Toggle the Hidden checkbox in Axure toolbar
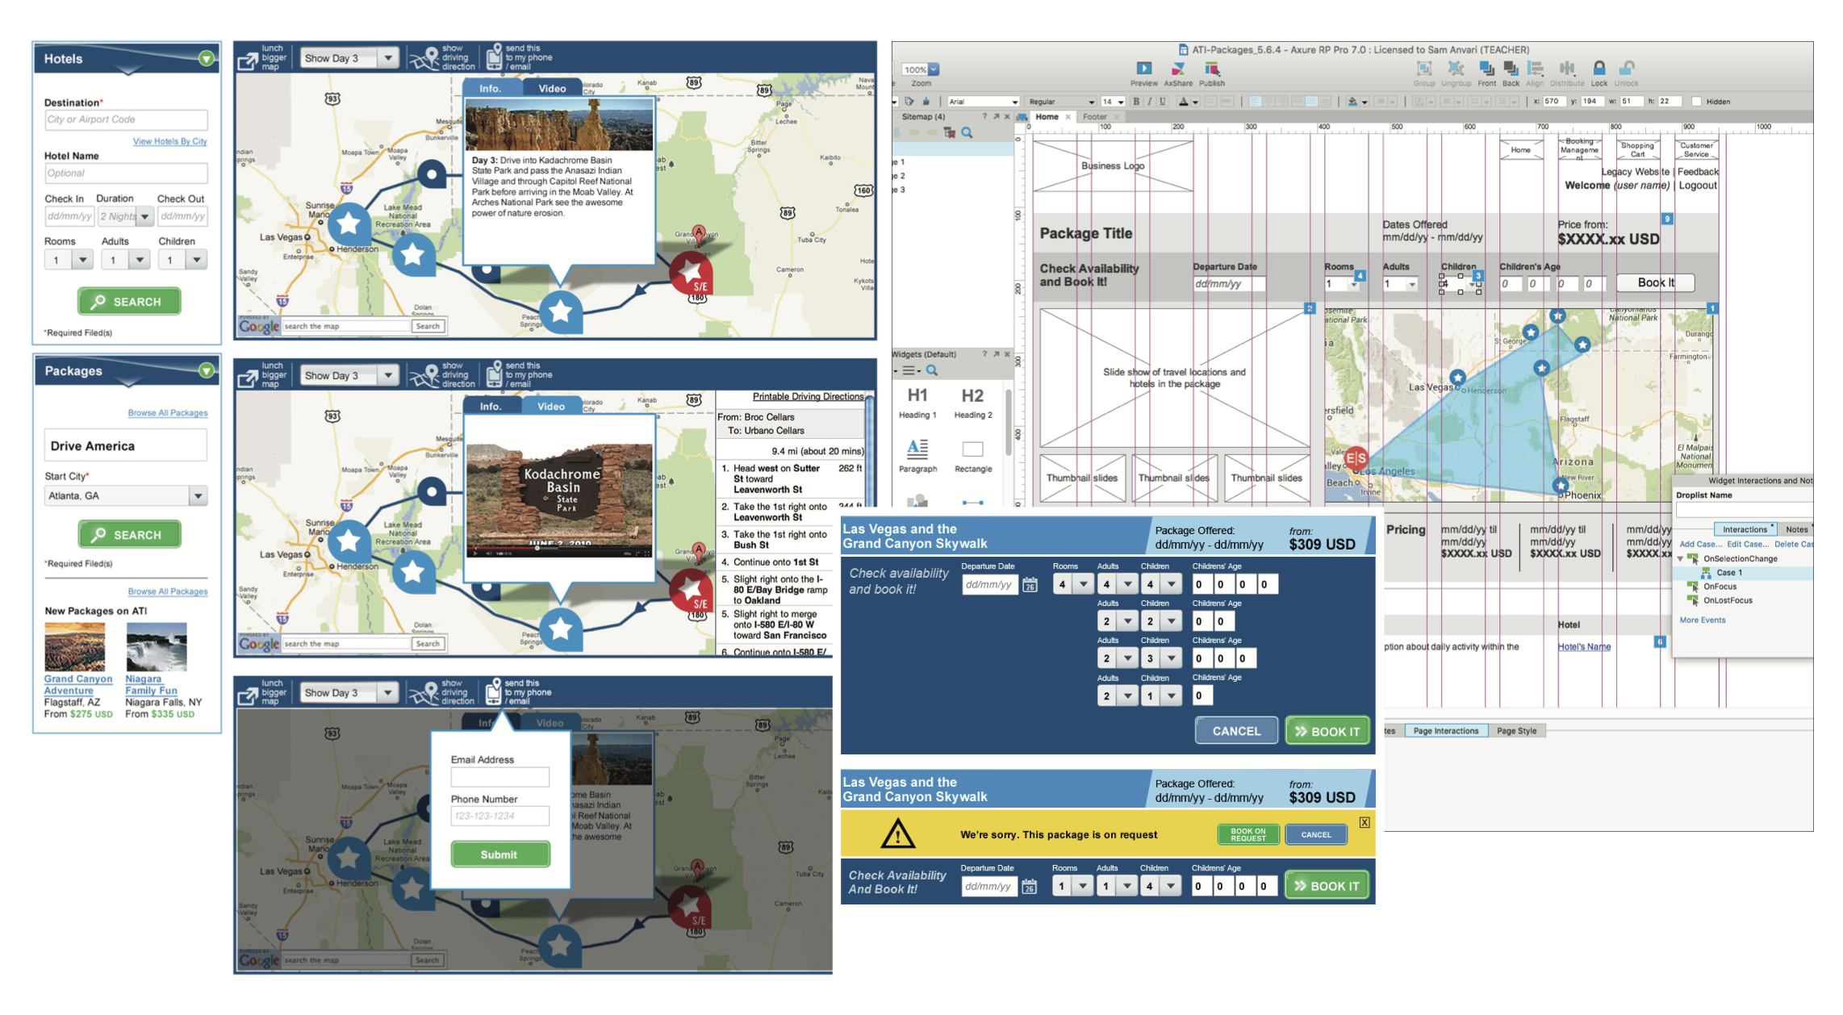 [1696, 102]
